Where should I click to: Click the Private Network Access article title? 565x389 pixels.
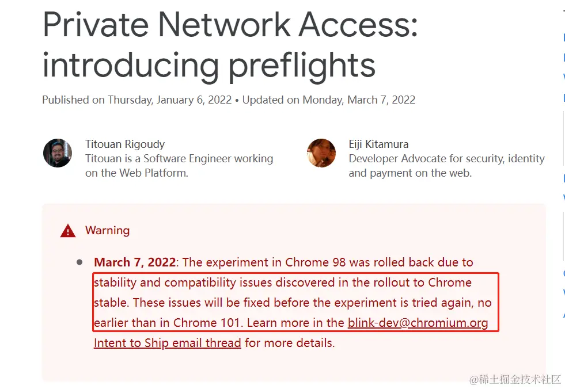point(230,44)
